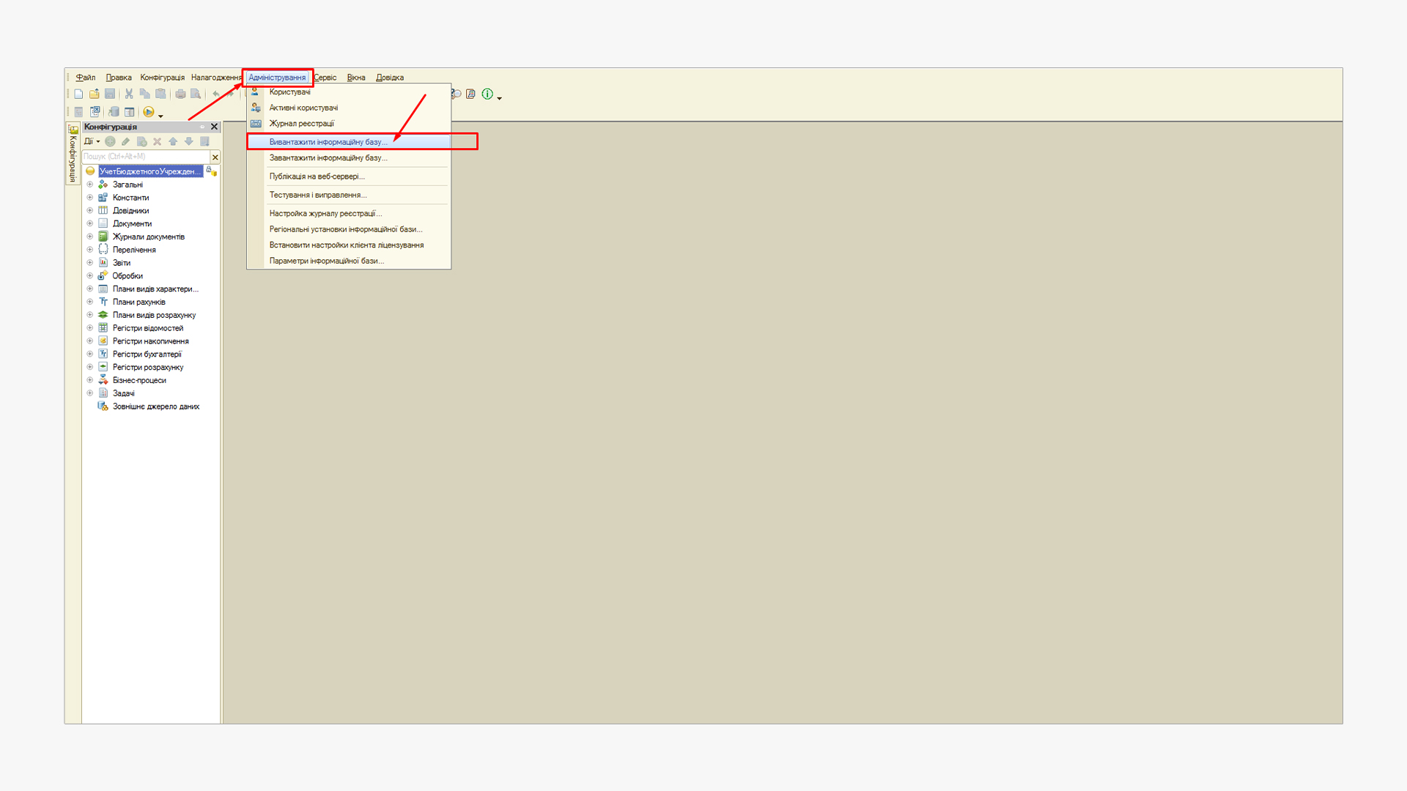Expand the Довідники tree node
The image size is (1407, 791).
click(90, 210)
